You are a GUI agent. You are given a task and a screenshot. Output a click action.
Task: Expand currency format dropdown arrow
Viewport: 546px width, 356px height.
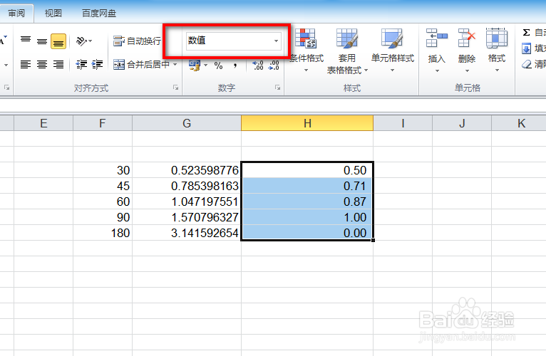pos(205,65)
